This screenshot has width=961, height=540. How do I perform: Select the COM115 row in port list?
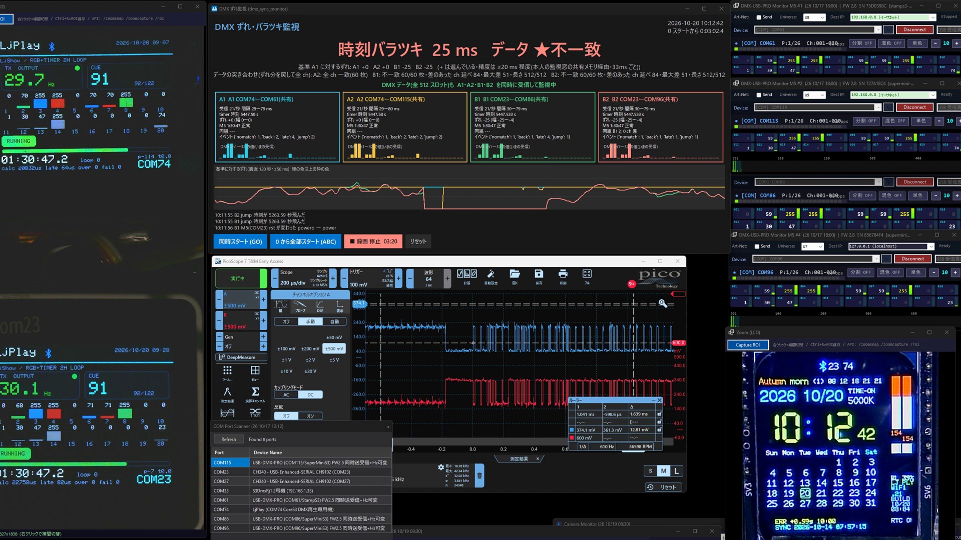(x=301, y=462)
